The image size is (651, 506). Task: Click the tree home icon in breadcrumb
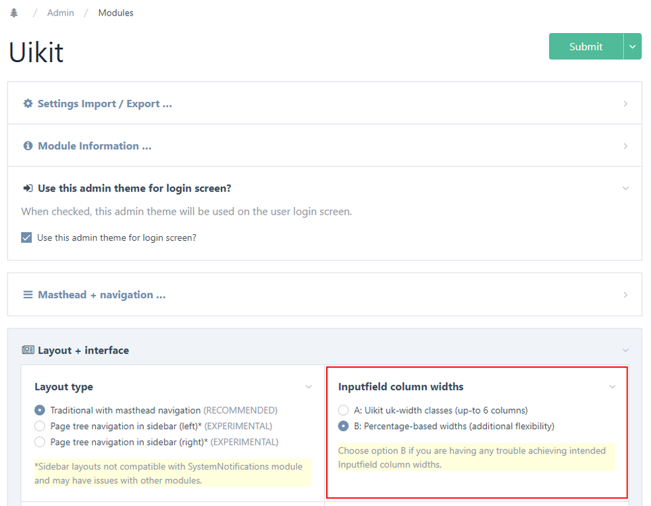click(14, 13)
